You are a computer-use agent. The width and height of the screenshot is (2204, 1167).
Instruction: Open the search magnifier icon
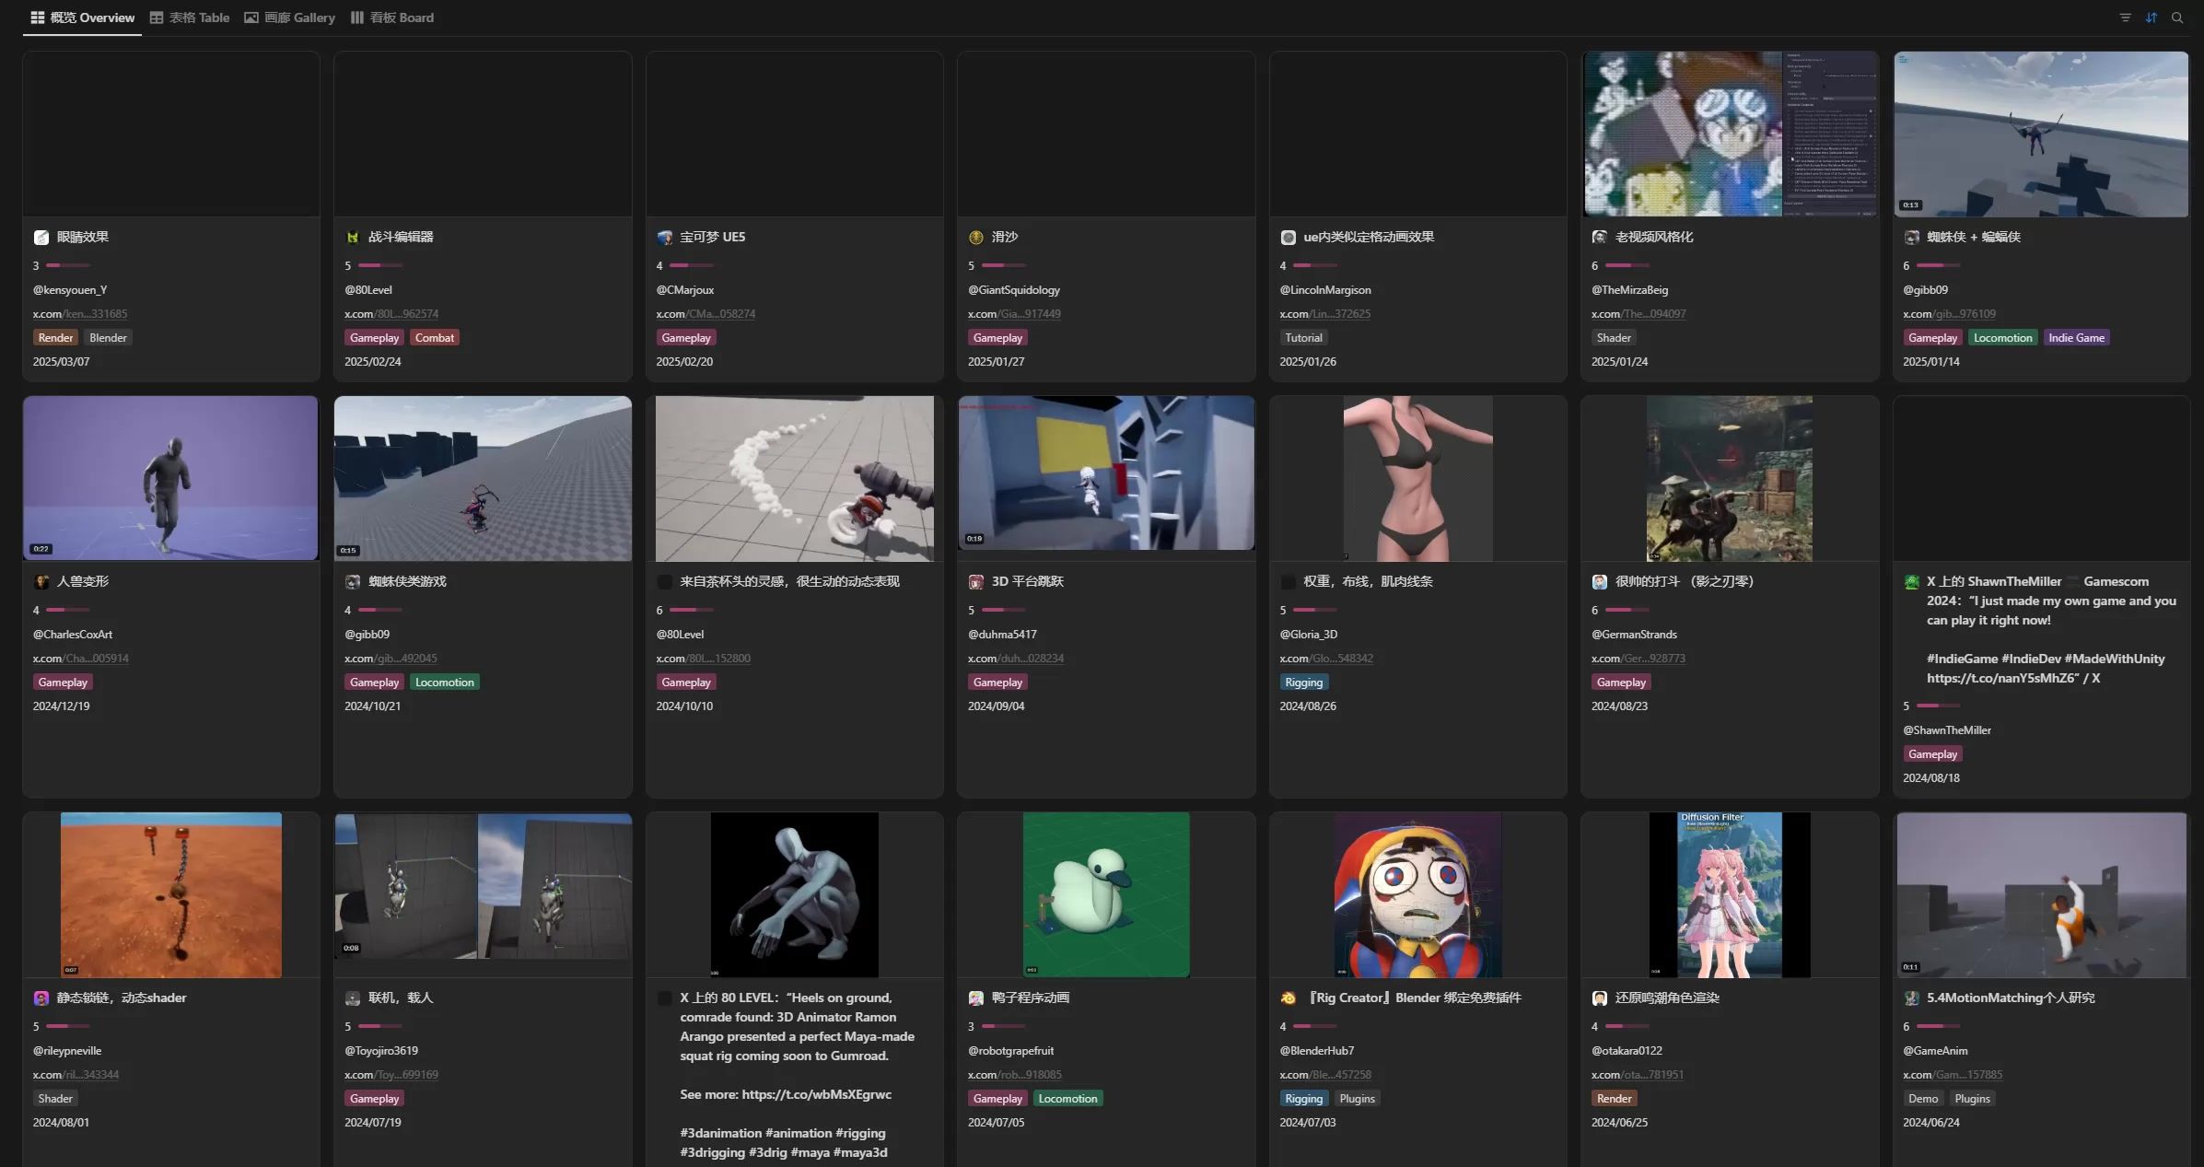[2176, 18]
